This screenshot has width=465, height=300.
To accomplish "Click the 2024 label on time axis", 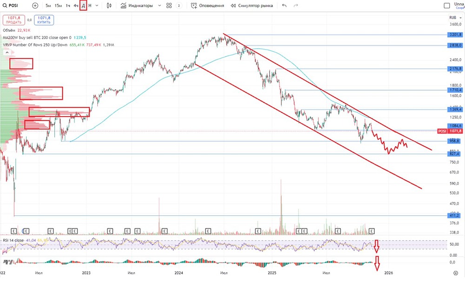I will (x=179, y=273).
